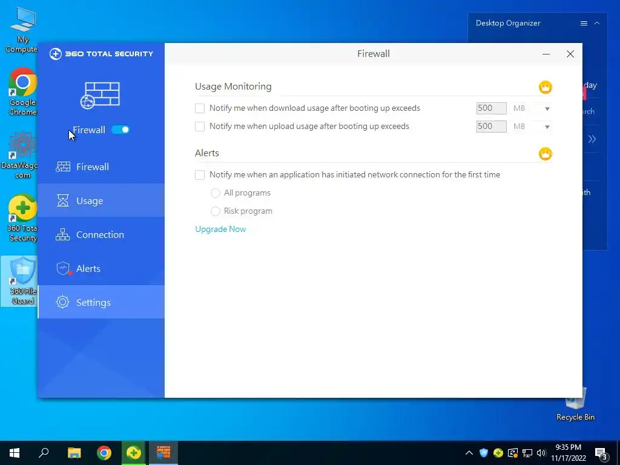This screenshot has height=465, width=620.
Task: Open Chrome from the taskbar
Action: click(x=104, y=453)
